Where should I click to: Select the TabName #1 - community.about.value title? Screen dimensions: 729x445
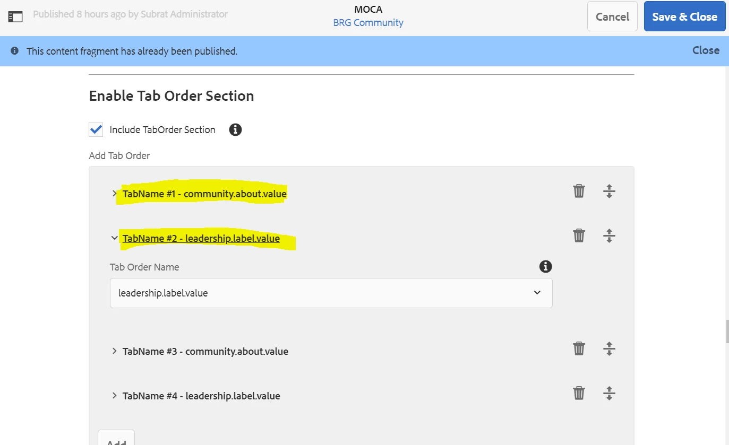pyautogui.click(x=204, y=194)
